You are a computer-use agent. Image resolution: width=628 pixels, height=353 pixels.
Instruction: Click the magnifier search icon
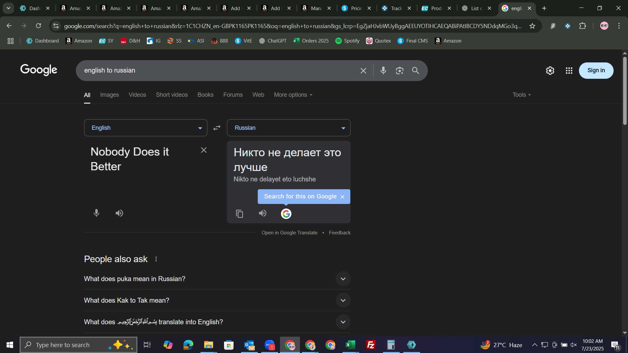415,71
